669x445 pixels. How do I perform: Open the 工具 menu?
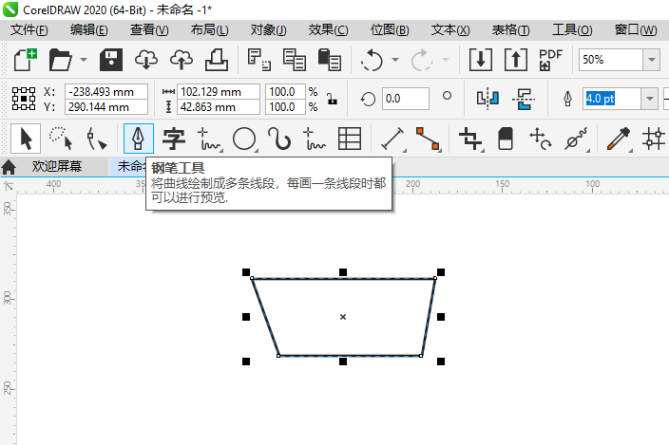572,30
